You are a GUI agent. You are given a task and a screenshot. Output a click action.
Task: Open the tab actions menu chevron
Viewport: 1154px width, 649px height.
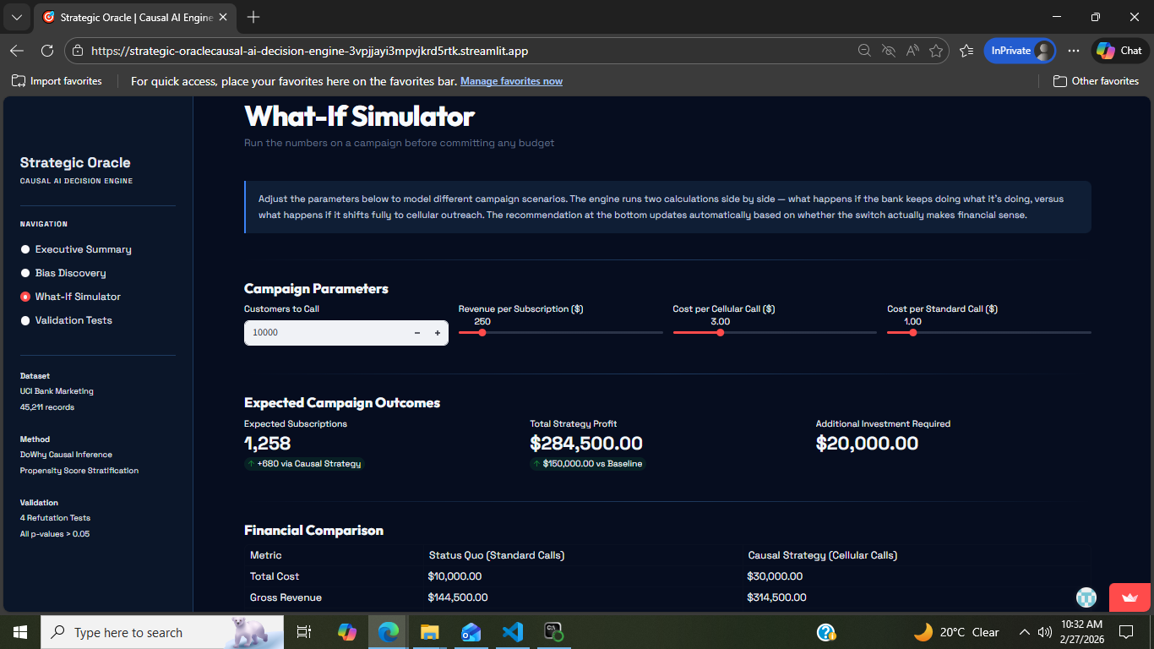(16, 17)
